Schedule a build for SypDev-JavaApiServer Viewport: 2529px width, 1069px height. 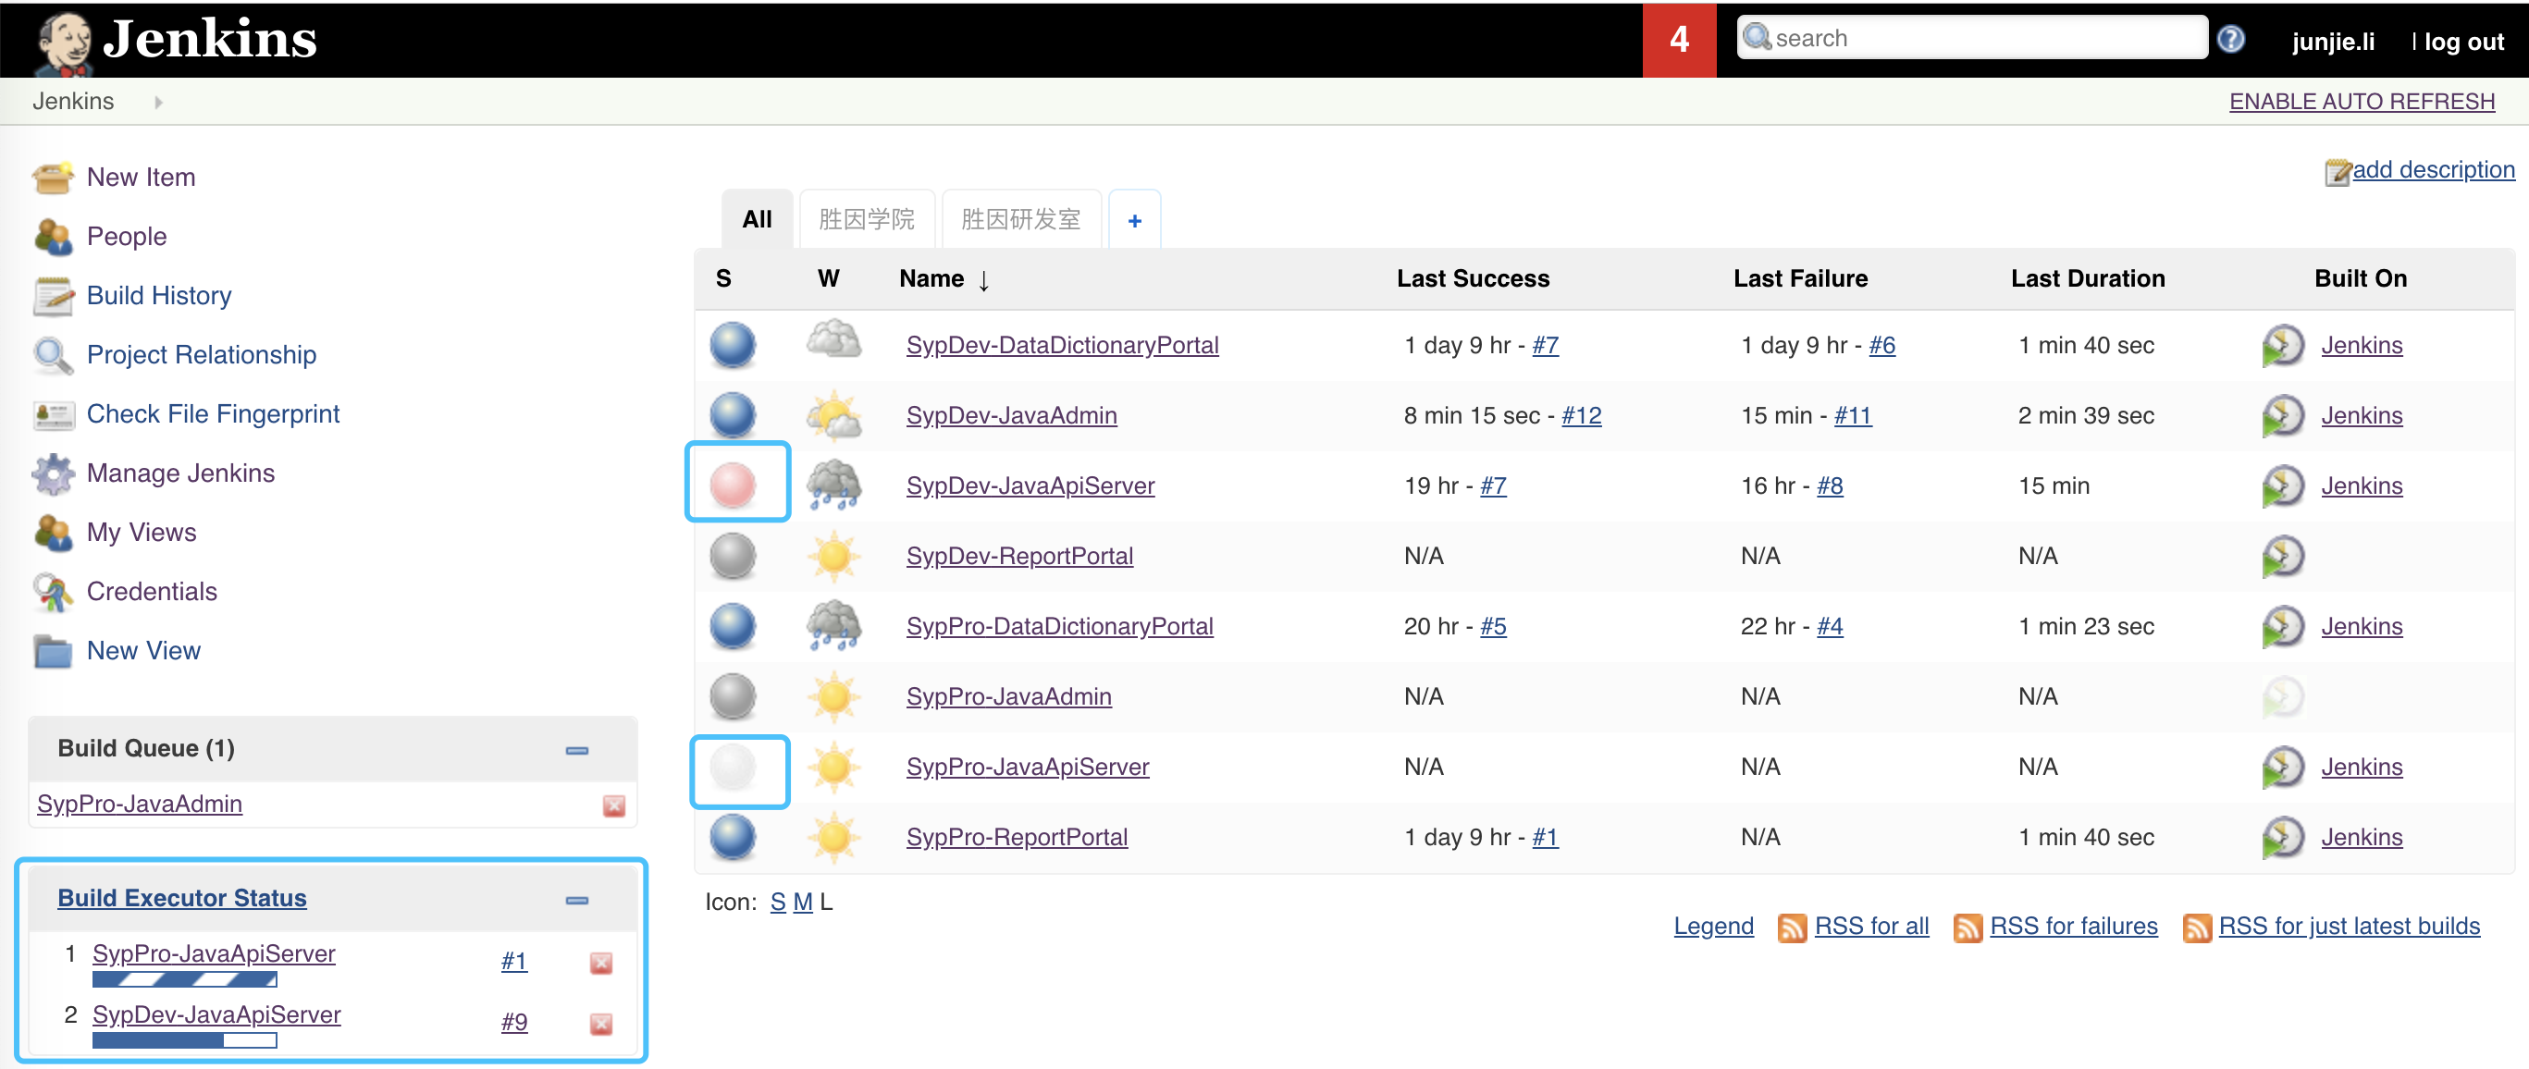2283,485
